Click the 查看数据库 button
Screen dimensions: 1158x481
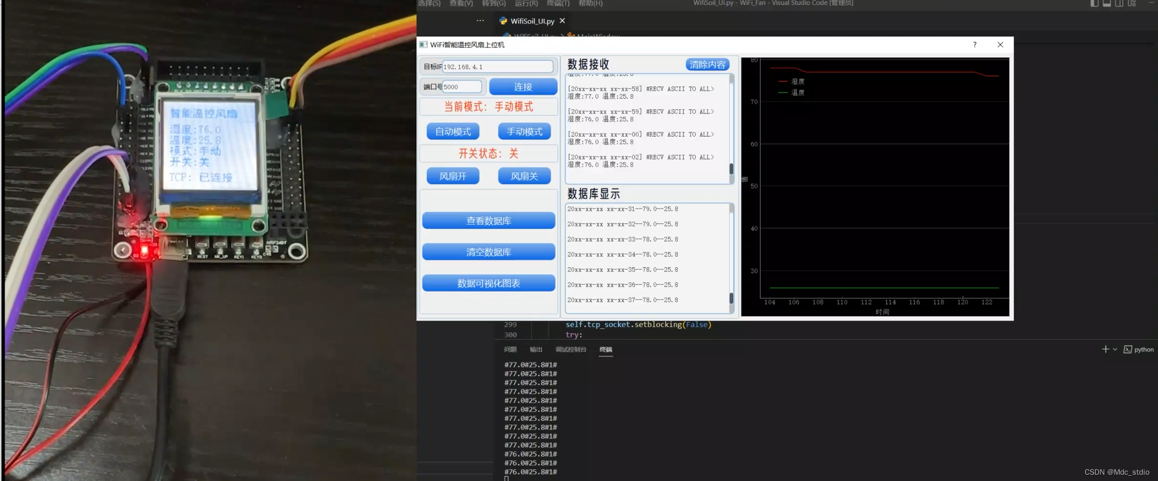[488, 221]
